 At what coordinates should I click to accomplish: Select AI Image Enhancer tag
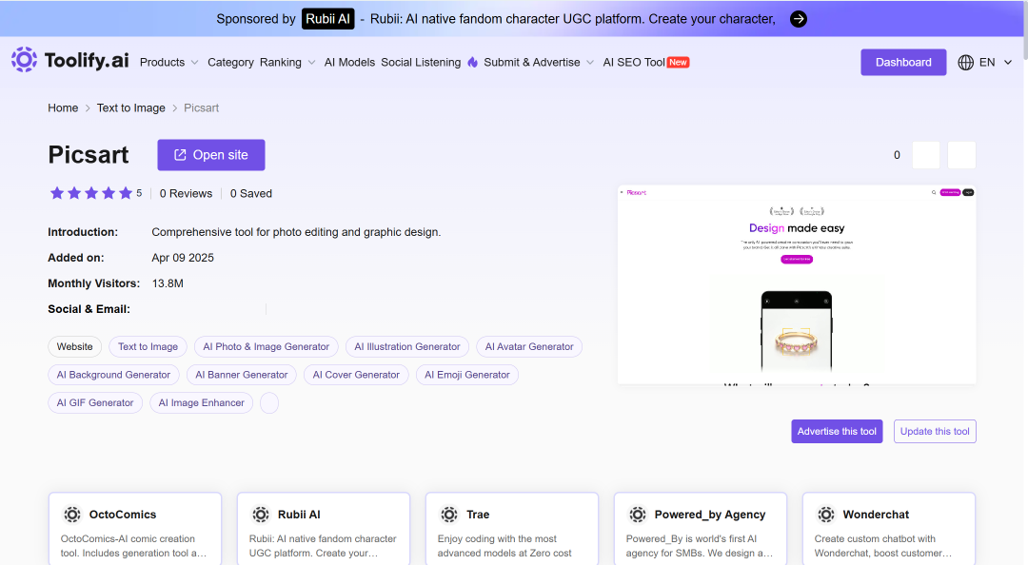coord(201,402)
